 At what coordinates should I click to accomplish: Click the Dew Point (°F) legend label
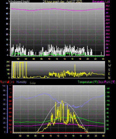click(x=107, y=82)
